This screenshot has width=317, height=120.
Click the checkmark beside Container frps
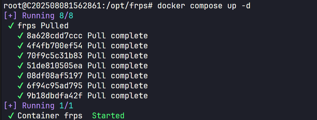coord(11,116)
